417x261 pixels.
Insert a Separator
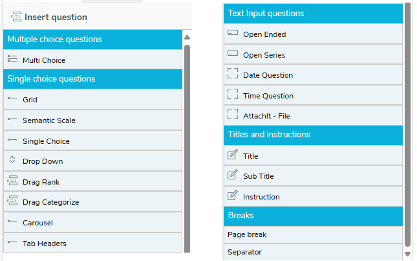tap(313, 252)
